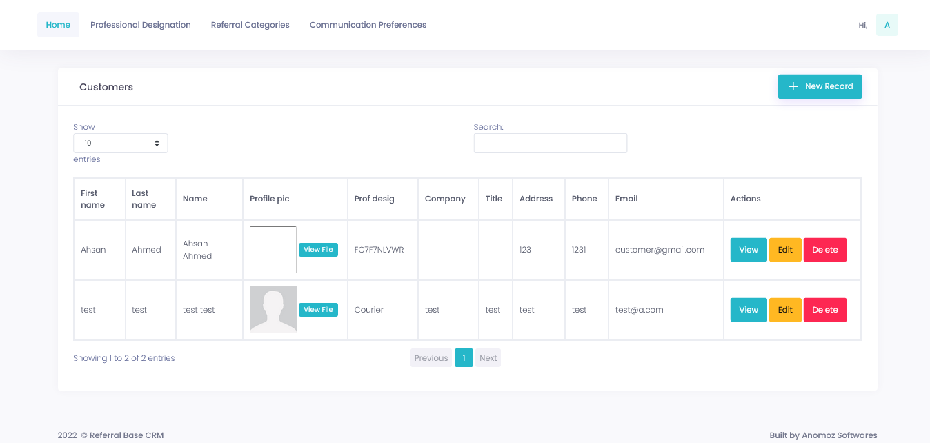Screen dimensions: 930x443
Task: Select page 1 in pagination
Action: (x=464, y=357)
